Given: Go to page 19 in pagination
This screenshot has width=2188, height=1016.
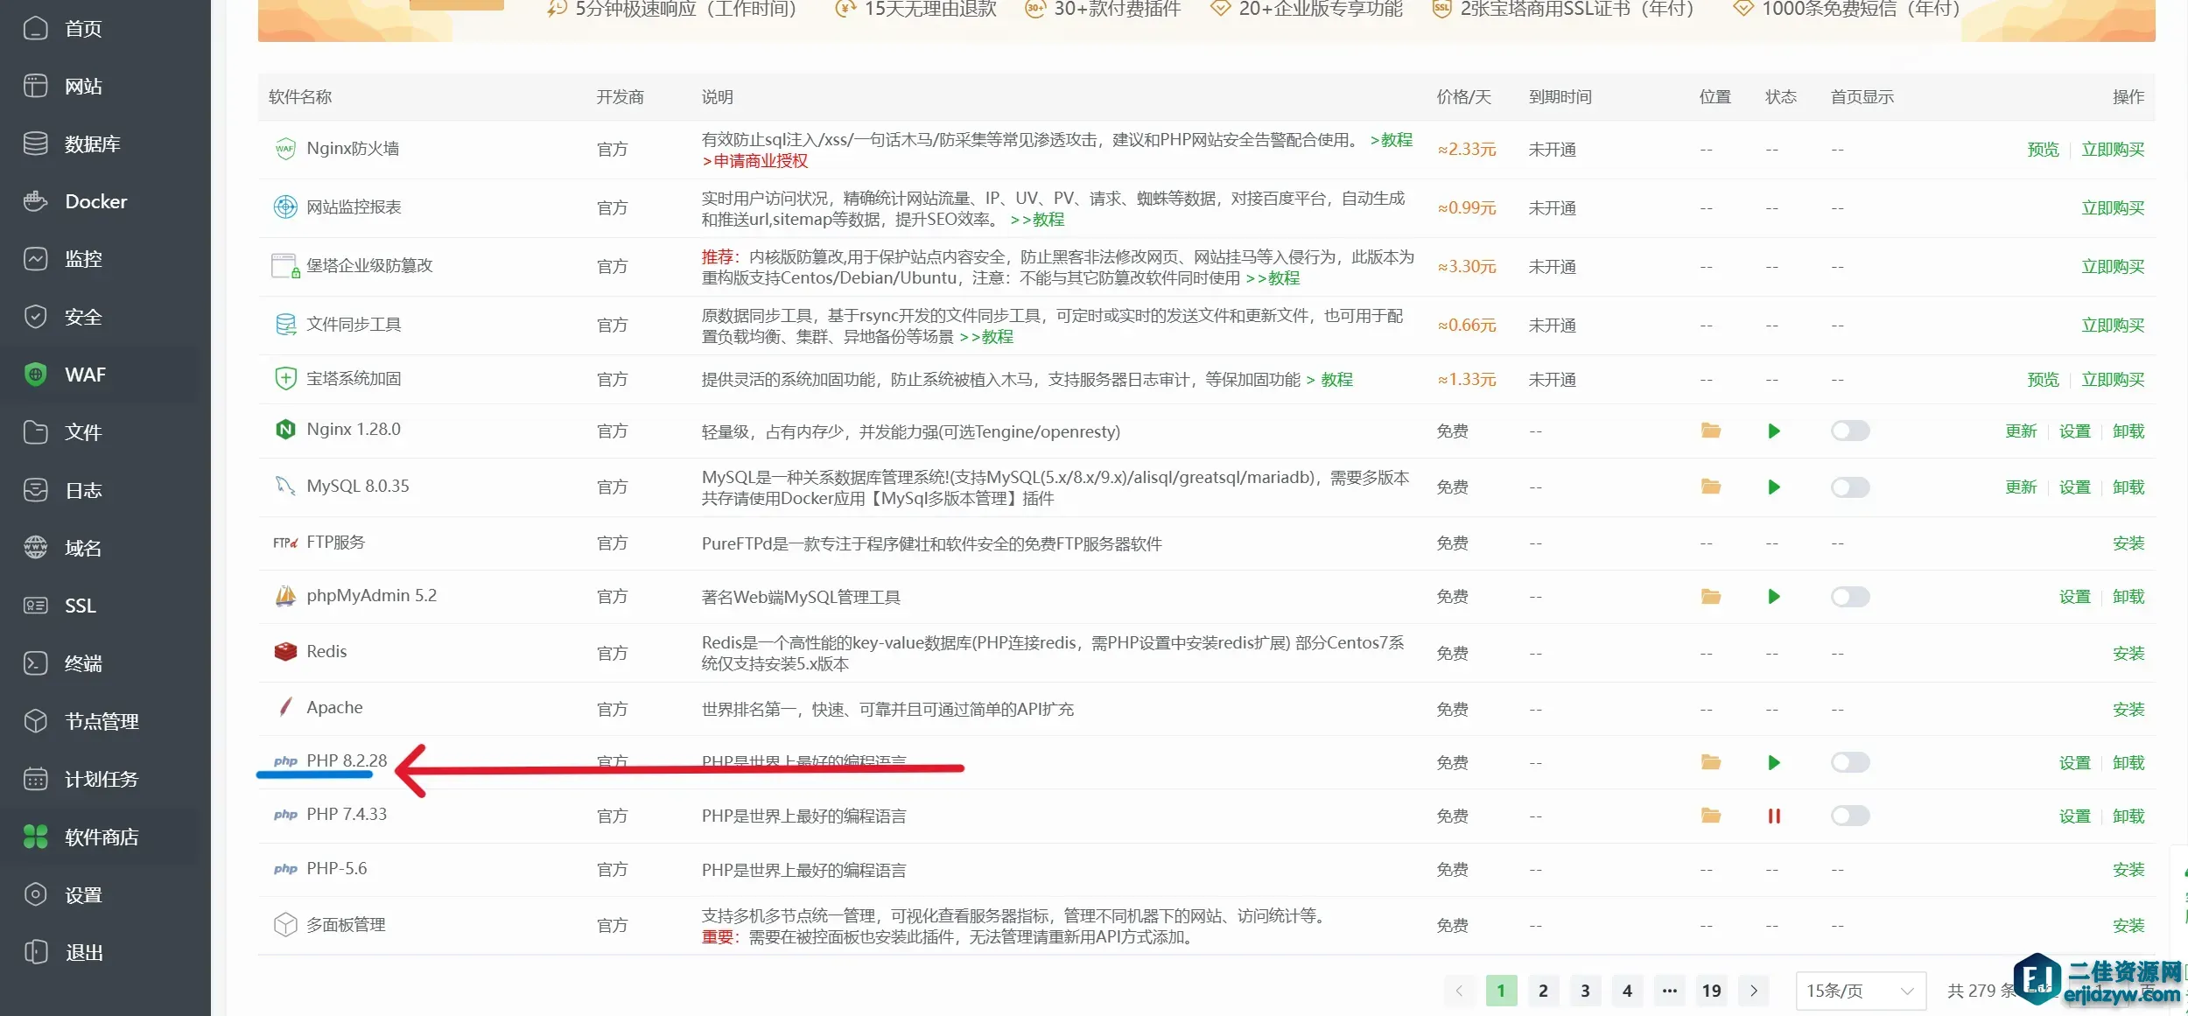Looking at the screenshot, I should coord(1711,991).
